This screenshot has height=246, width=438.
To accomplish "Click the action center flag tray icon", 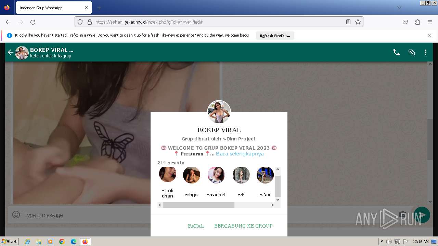I will 405,242.
